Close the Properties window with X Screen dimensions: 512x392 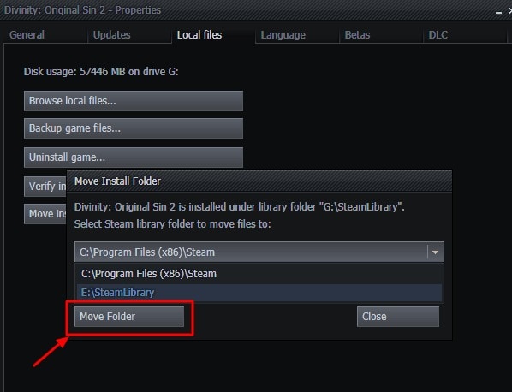coord(509,11)
